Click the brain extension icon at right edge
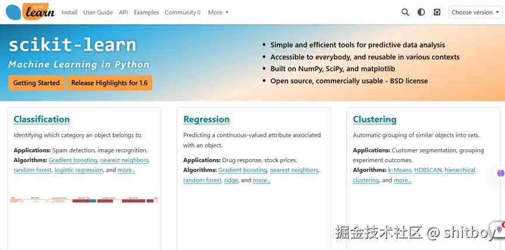Image resolution: width=505 pixels, height=250 pixels. pos(500,173)
